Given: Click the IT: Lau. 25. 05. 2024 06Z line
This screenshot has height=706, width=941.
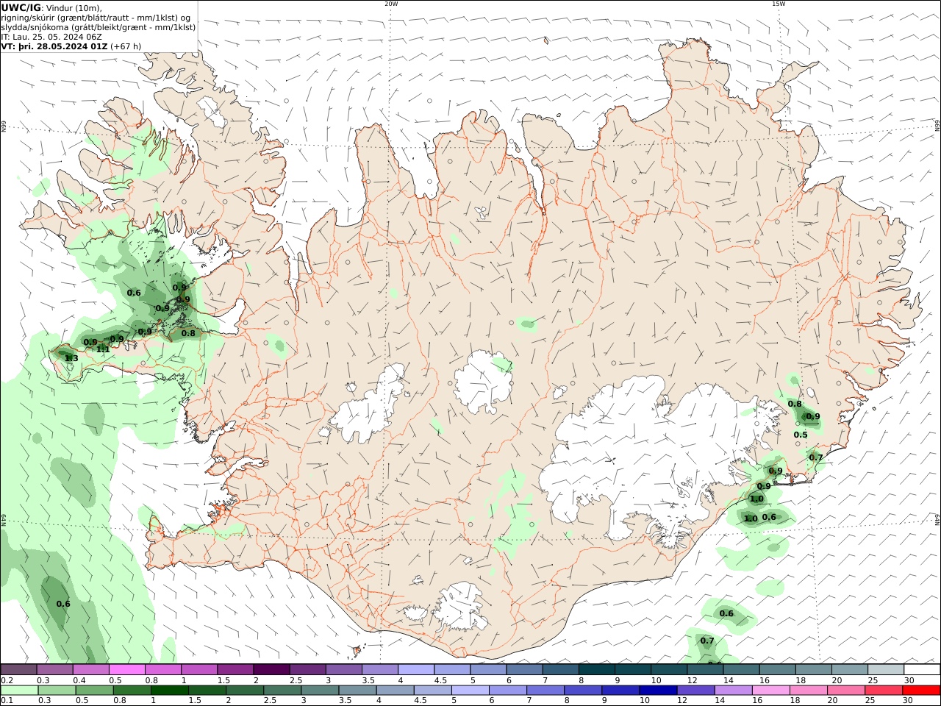Looking at the screenshot, I should 51,36.
